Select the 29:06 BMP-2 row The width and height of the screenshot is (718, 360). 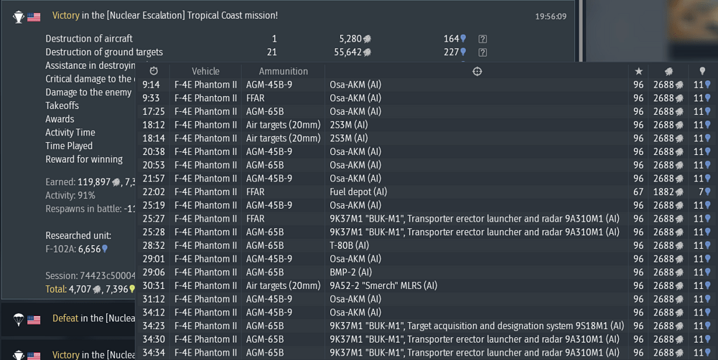coord(426,273)
